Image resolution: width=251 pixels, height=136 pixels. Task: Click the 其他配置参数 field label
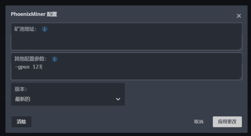(x=30, y=59)
